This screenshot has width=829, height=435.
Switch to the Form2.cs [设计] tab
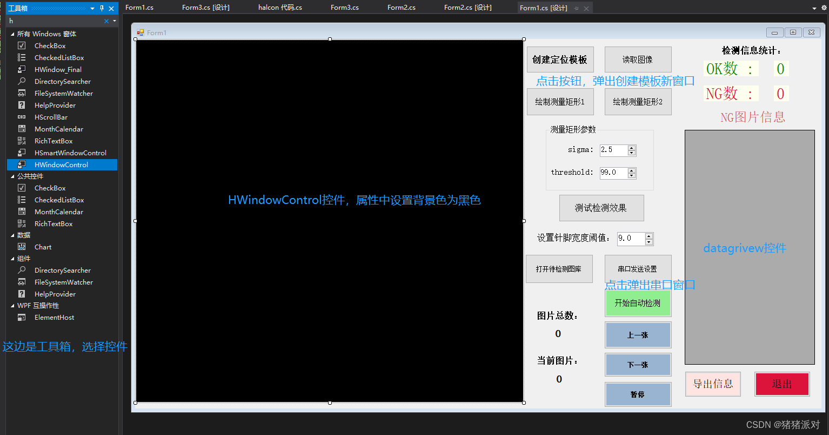tap(467, 8)
